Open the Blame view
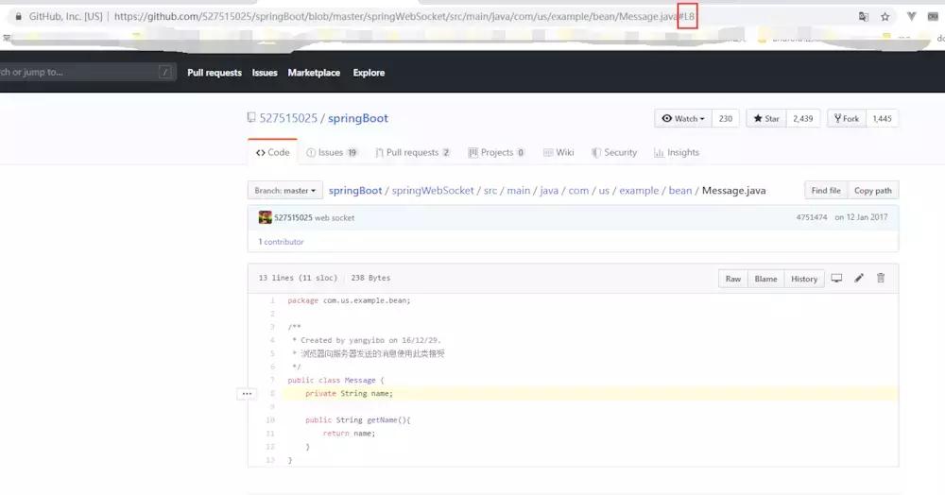Screen dimensions: 945x495 (765, 279)
